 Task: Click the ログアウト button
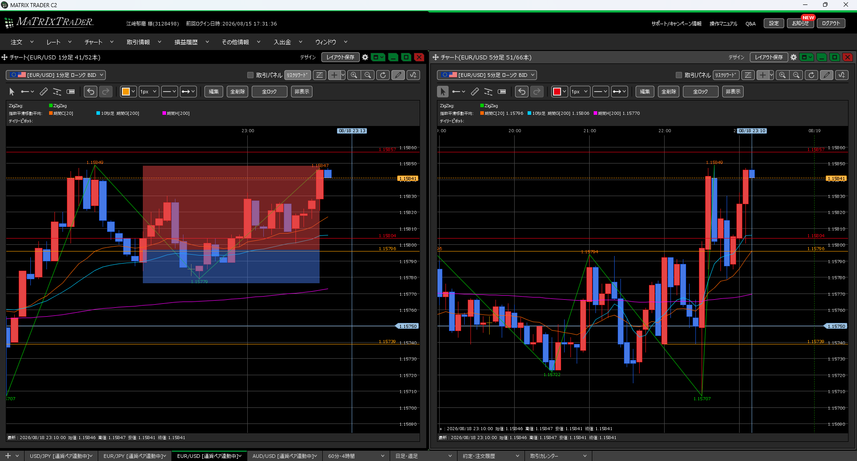[x=831, y=23]
